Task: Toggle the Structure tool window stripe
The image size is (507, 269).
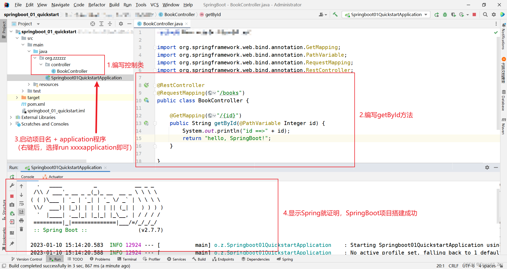Action: coord(4,210)
